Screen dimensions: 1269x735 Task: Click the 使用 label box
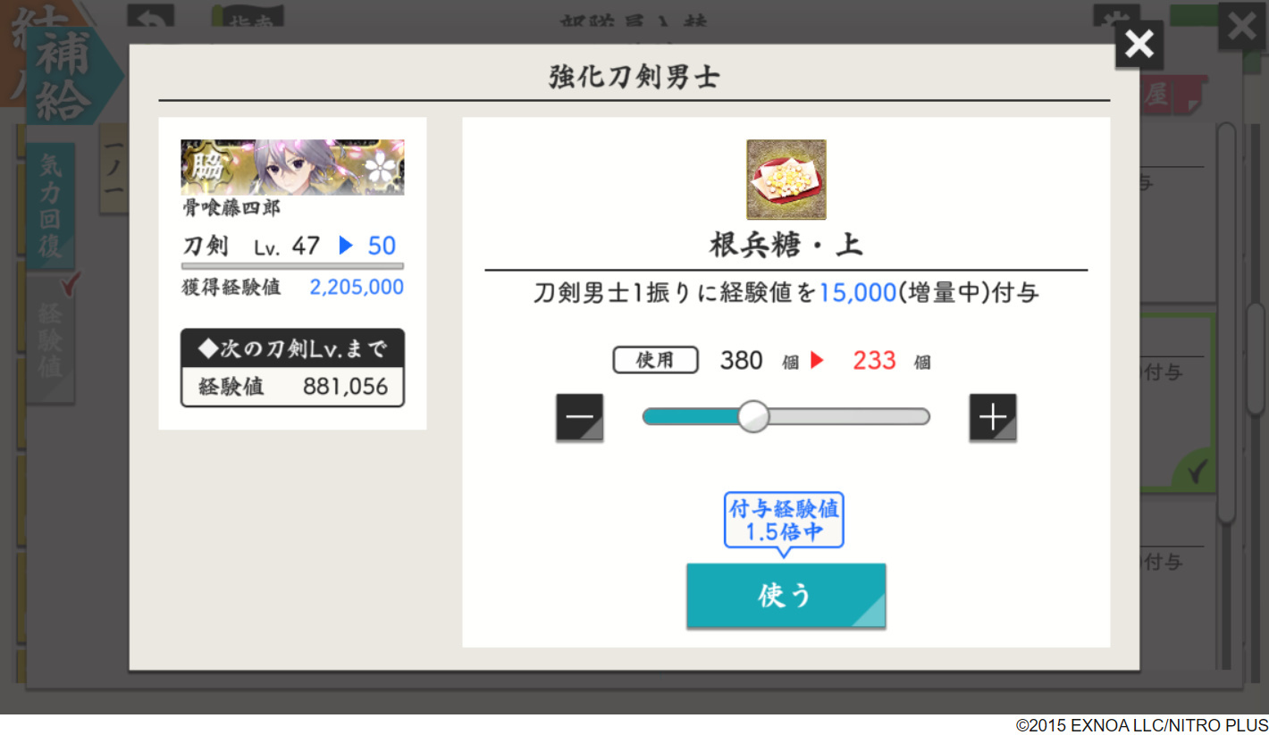pyautogui.click(x=655, y=361)
